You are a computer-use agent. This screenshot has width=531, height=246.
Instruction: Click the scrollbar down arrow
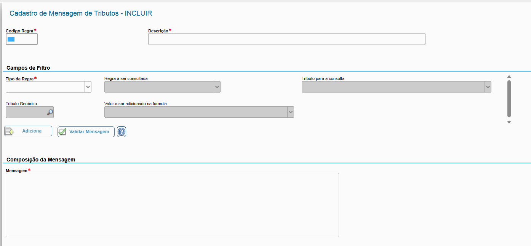(x=509, y=122)
